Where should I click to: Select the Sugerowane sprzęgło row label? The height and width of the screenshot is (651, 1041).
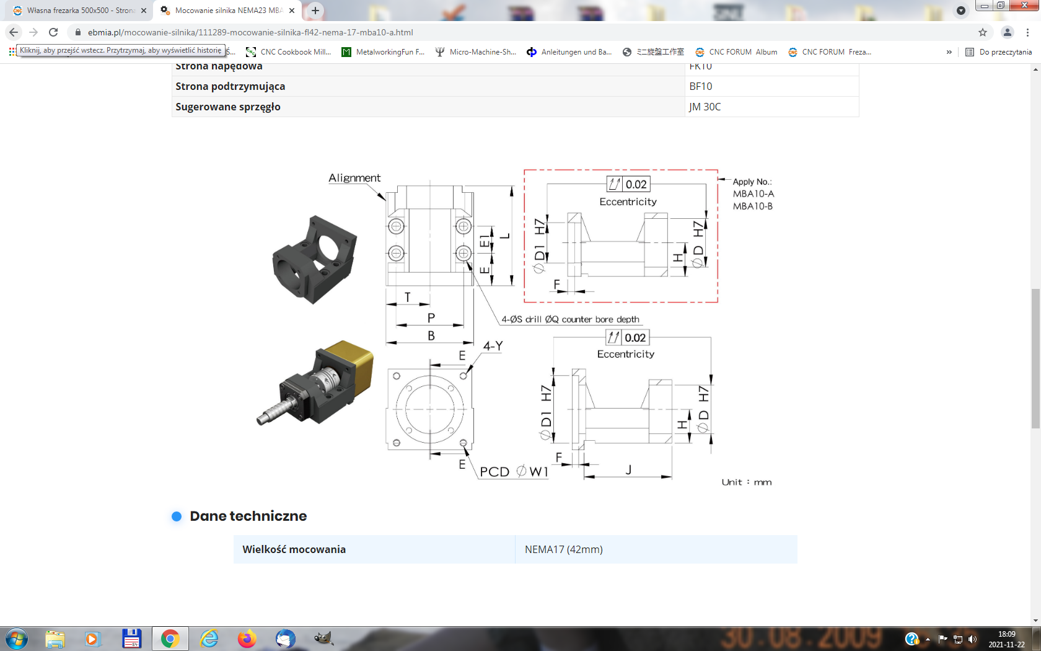point(228,107)
